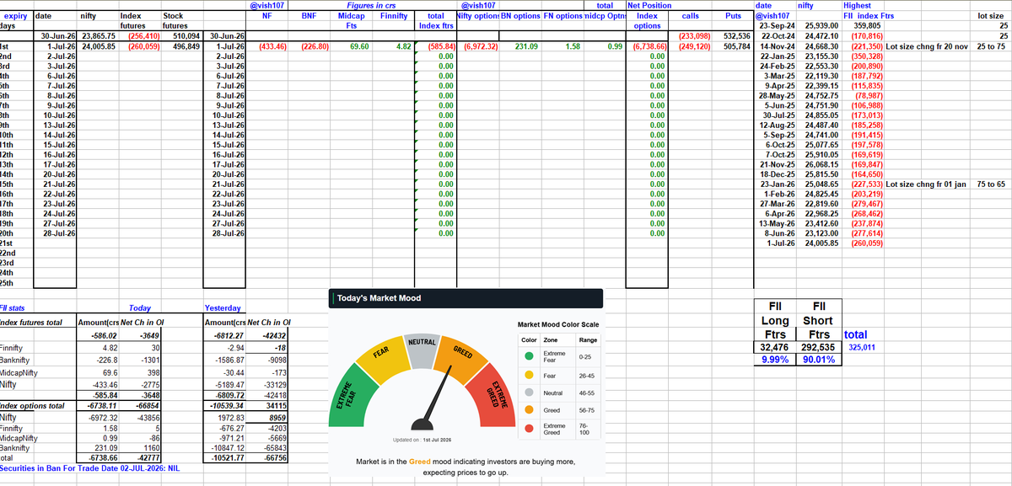The height and width of the screenshot is (486, 1012).
Task: Click the 'Market Mood Color Scale' heading
Action: point(557,323)
